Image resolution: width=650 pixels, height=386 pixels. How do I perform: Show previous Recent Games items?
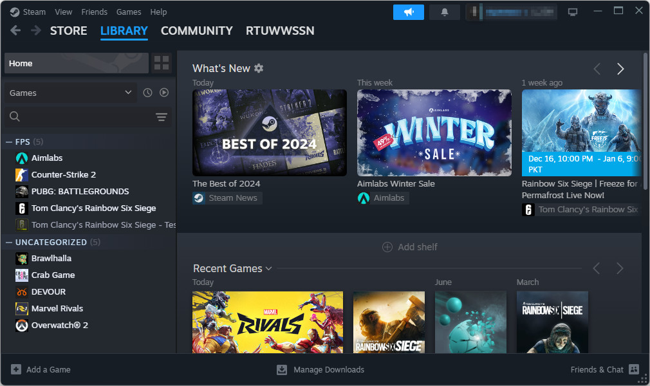pyautogui.click(x=597, y=268)
